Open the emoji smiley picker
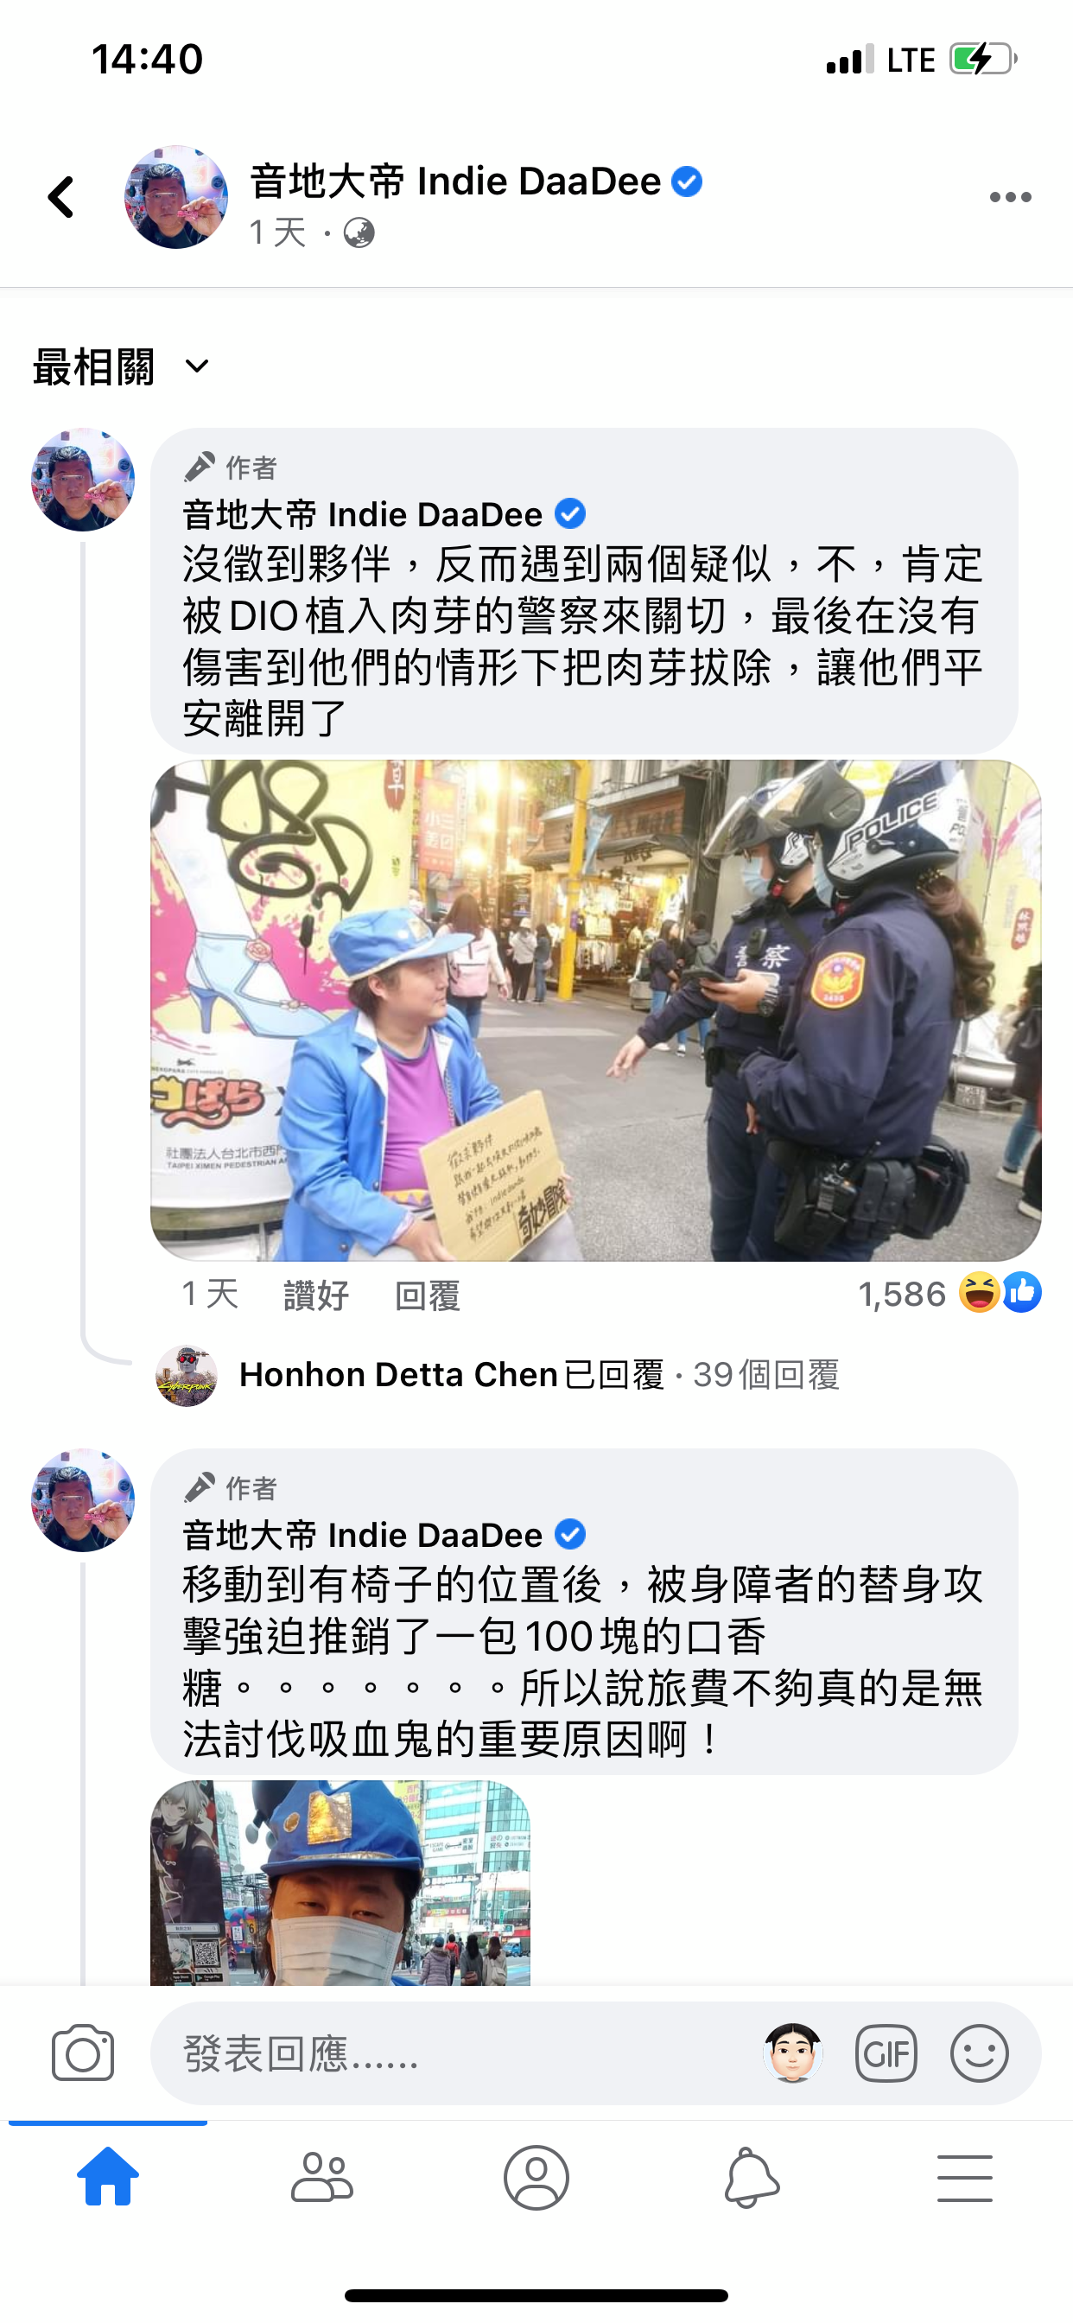 click(979, 2053)
